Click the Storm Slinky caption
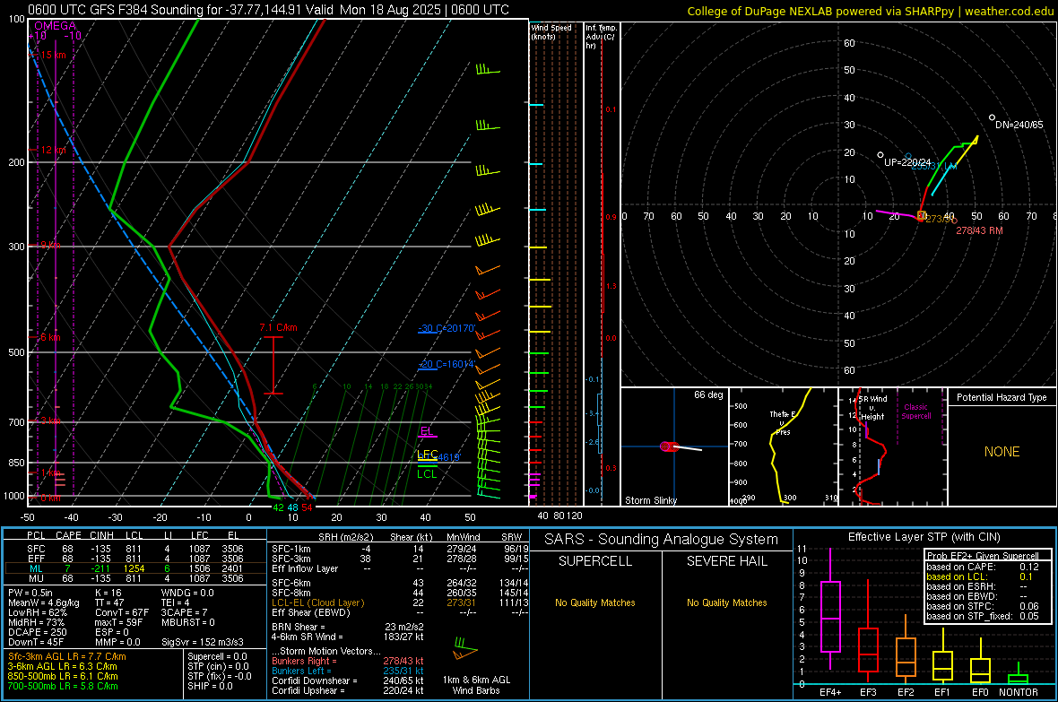This screenshot has height=702, width=1058. tap(650, 500)
